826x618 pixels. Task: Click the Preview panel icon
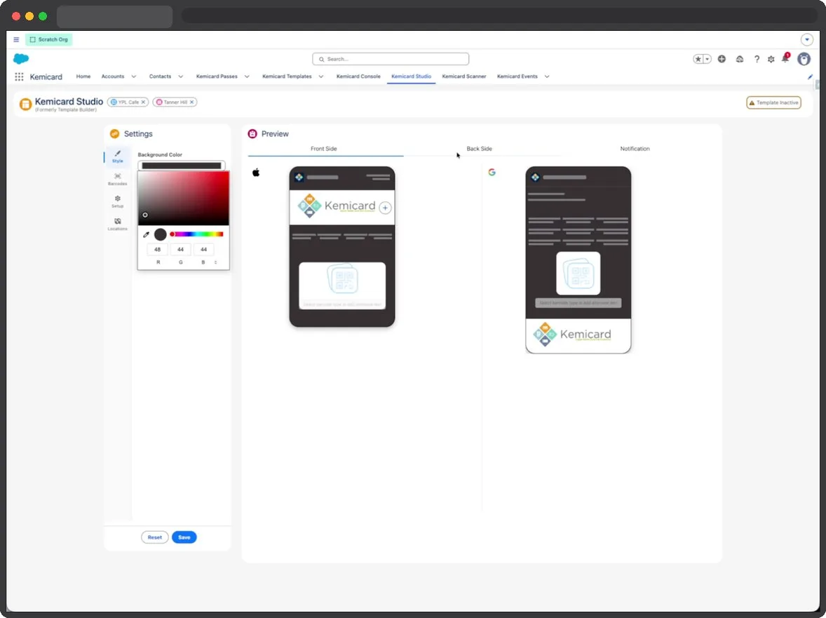tap(252, 134)
